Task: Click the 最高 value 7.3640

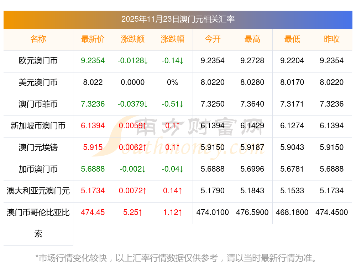Action: click(x=252, y=104)
